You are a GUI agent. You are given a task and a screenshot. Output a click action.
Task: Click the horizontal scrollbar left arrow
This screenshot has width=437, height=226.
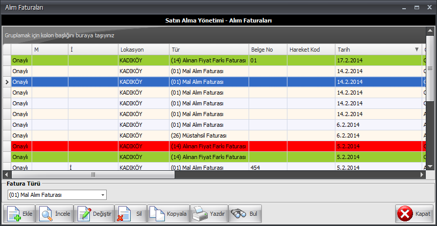pos(7,175)
